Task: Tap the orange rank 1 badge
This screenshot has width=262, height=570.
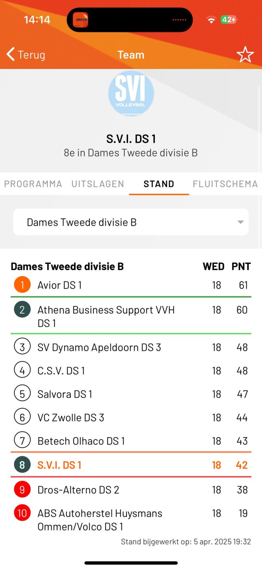Action: 22,285
